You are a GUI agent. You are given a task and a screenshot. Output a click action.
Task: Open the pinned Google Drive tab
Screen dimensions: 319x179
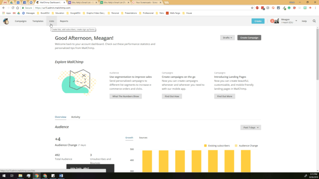click(x=11, y=3)
